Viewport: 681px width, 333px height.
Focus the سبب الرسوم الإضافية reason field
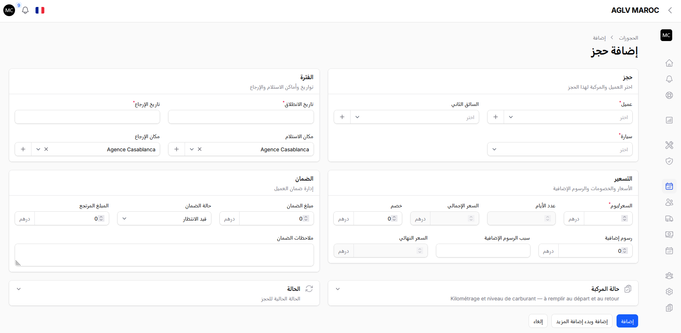coord(483,251)
